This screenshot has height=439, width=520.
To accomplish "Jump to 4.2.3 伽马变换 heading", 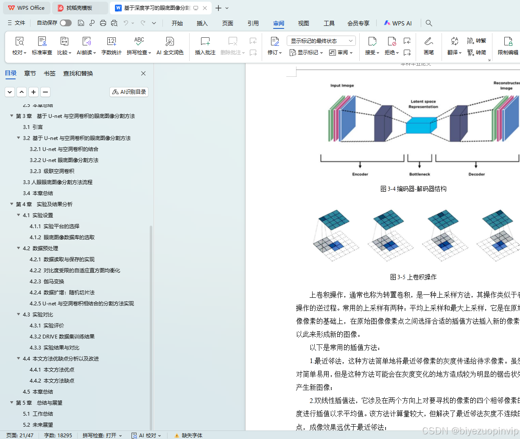I will click(47, 281).
